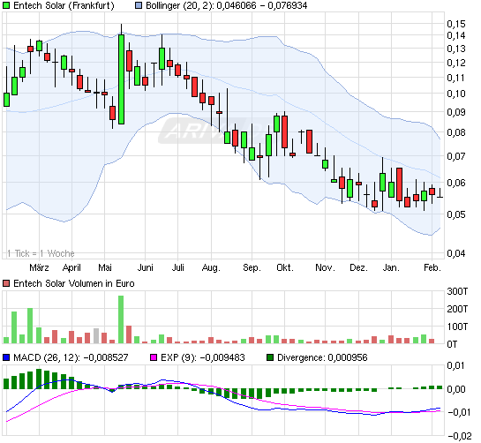This screenshot has height=443, width=481.
Task: Click the -0,01 MACD axis value
Action: coord(460,412)
